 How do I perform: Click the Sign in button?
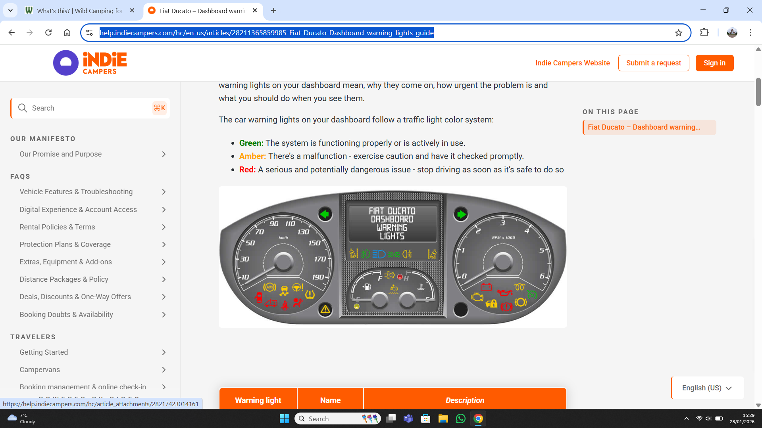tap(714, 63)
